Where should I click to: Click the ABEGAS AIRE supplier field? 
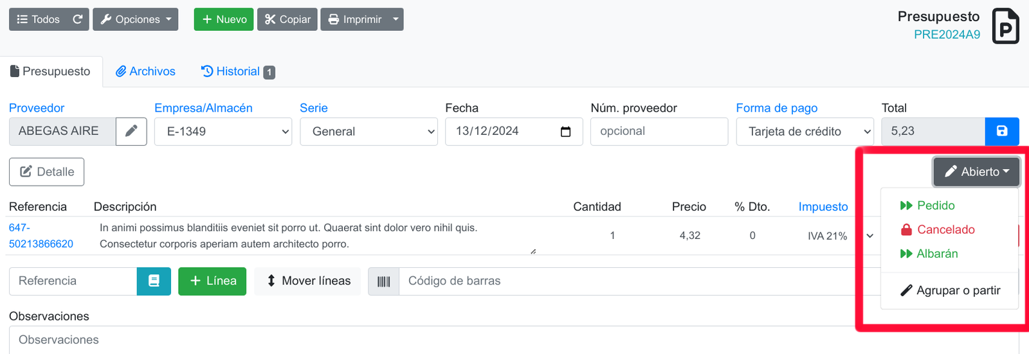[x=62, y=131]
